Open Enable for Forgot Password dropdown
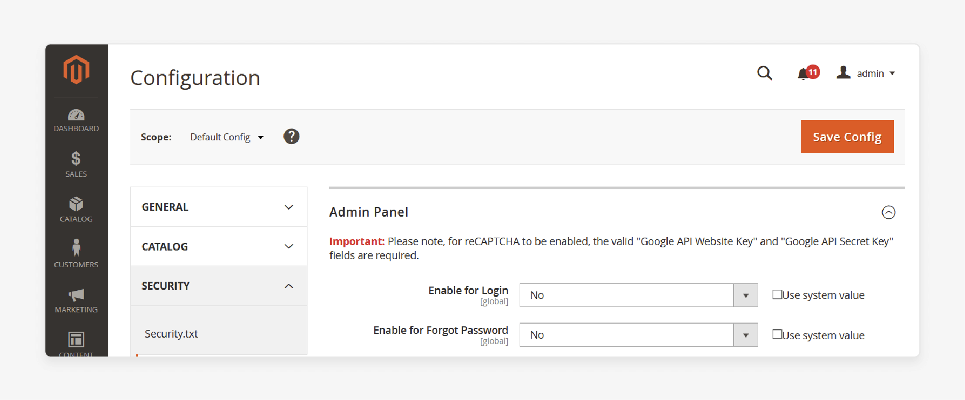Screen dimensions: 965x400 point(639,335)
